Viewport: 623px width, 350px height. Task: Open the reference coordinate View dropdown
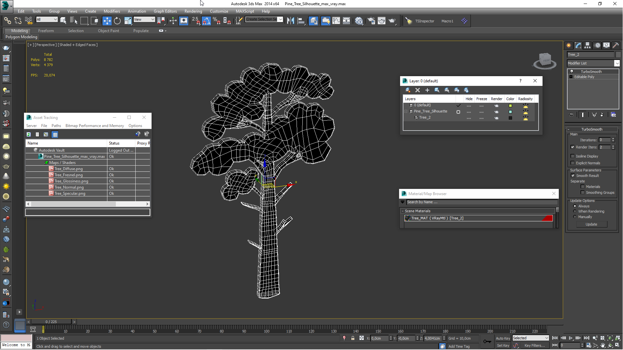click(x=144, y=19)
